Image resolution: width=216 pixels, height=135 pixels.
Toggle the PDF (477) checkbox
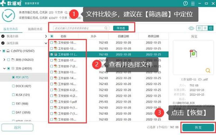click(x=13, y=77)
